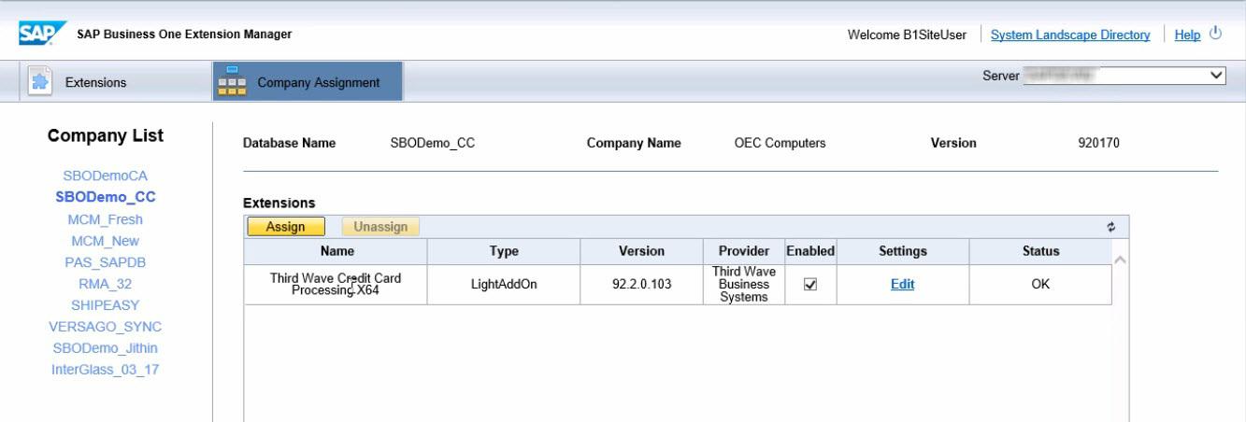Select MCM_New company
This screenshot has width=1246, height=422.
(x=106, y=241)
